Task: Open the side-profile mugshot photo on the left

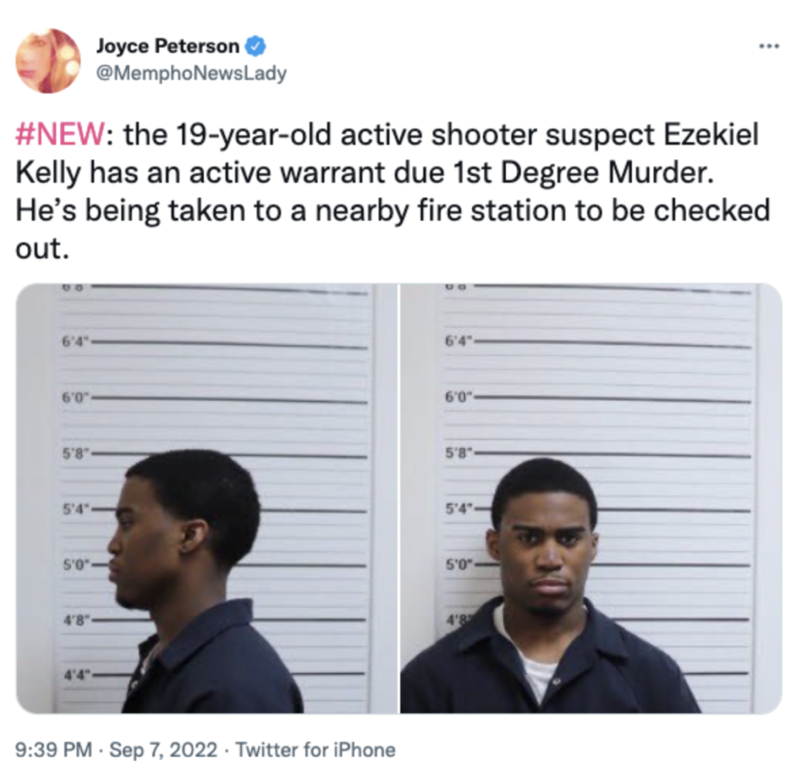Action: click(207, 498)
